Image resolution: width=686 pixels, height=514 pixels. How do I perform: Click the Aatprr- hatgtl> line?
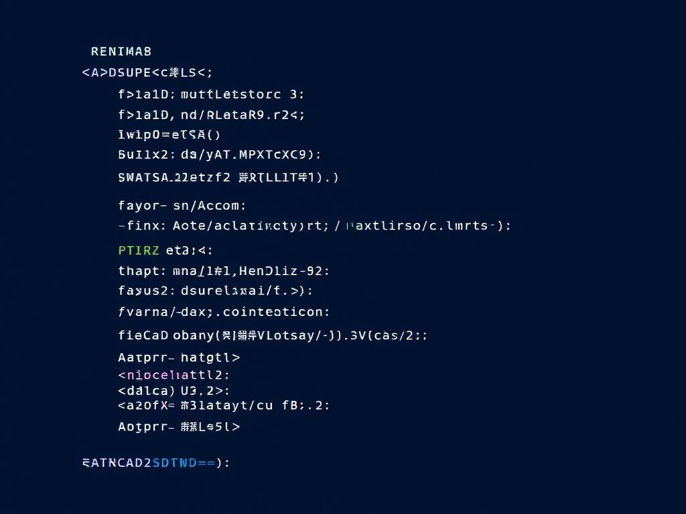pos(179,357)
